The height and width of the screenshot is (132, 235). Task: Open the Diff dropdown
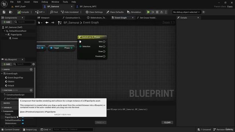pyautogui.click(x=40, y=12)
